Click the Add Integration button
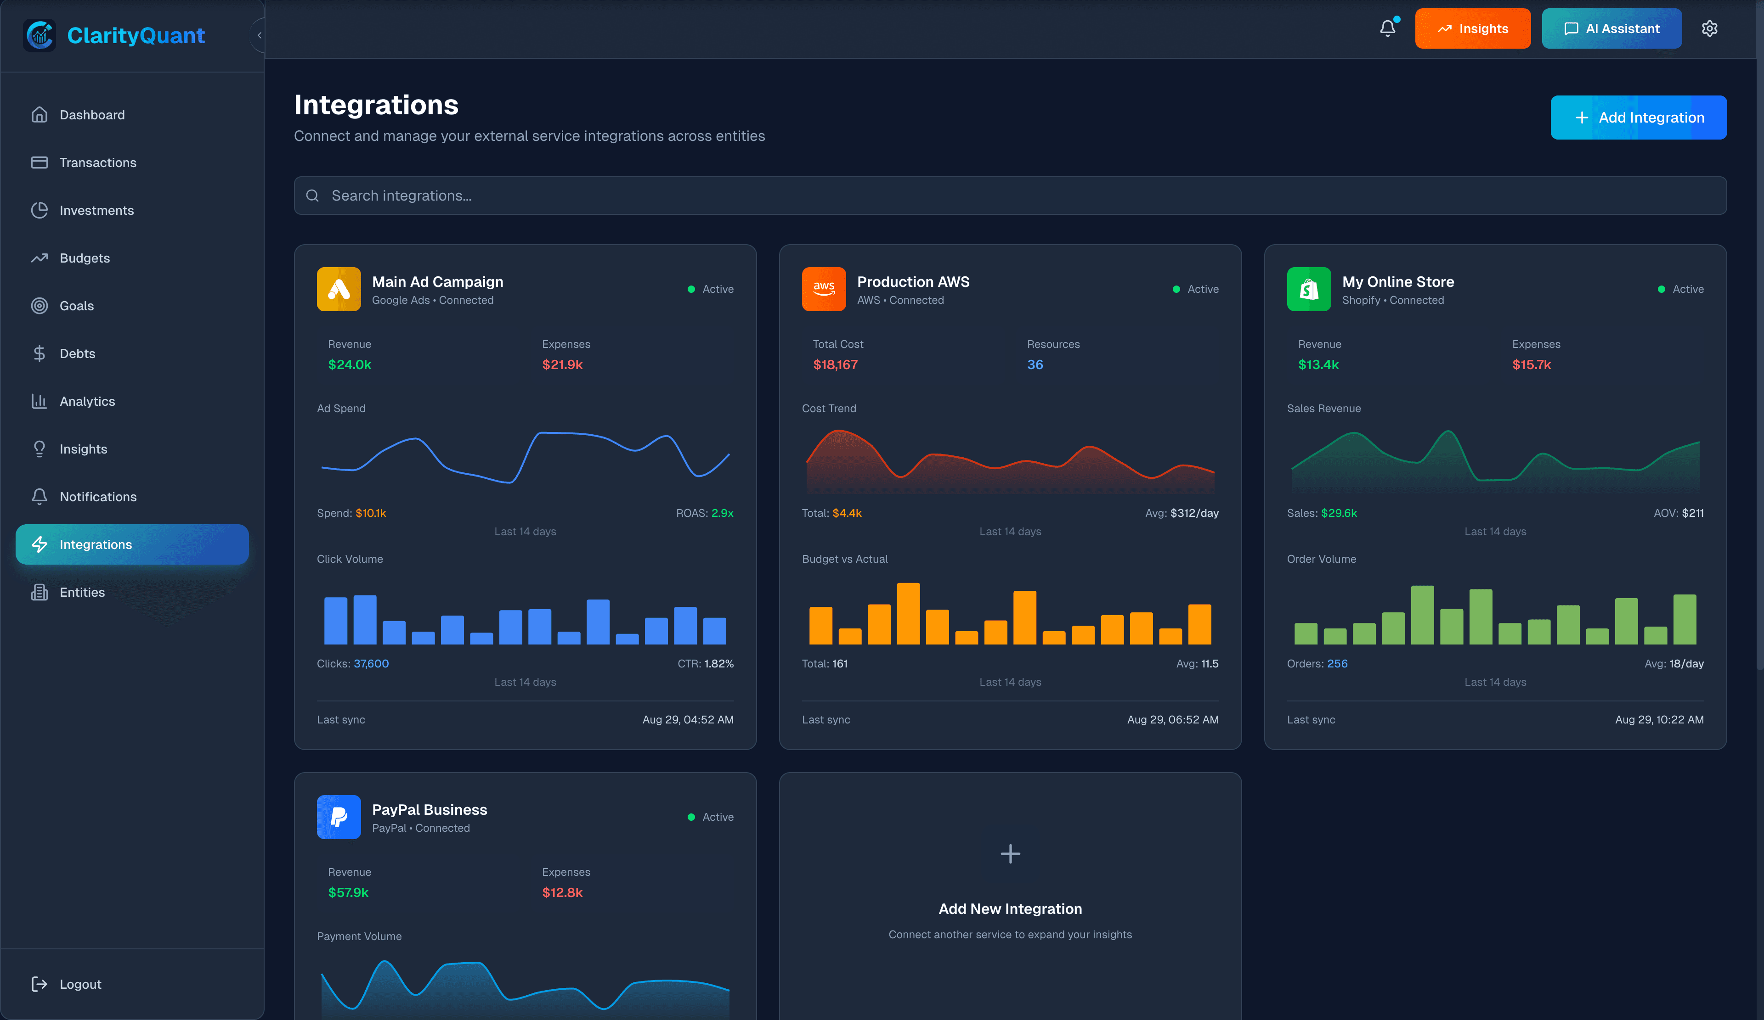The width and height of the screenshot is (1764, 1020). [x=1639, y=117]
